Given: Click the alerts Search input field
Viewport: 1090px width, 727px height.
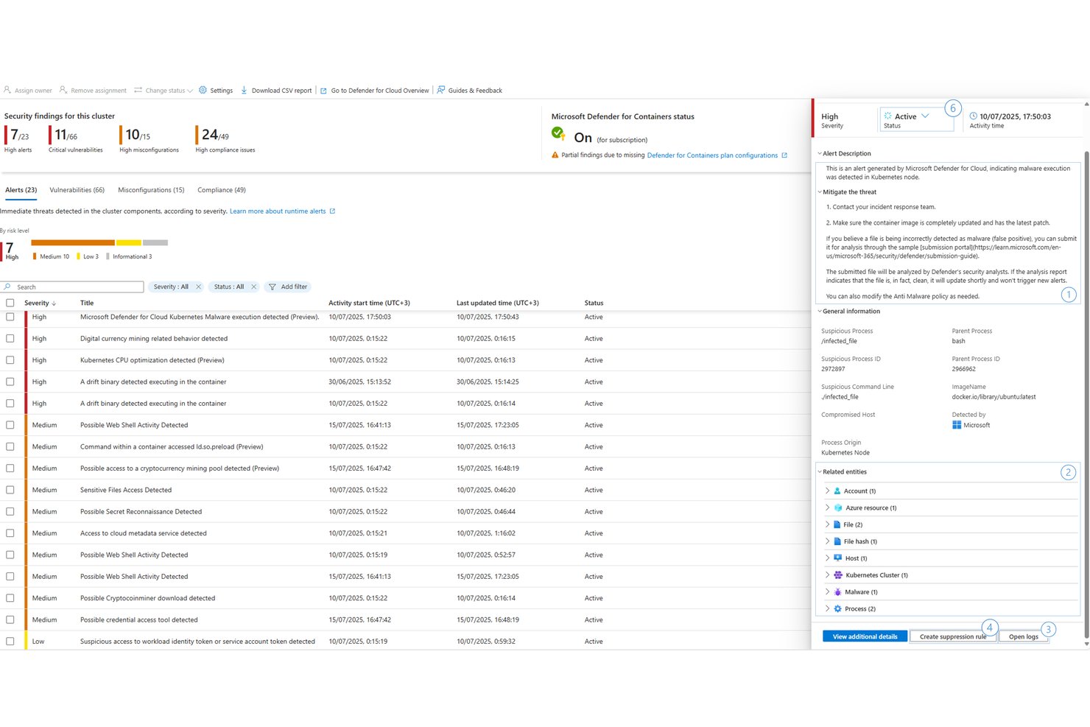Looking at the screenshot, I should [72, 287].
